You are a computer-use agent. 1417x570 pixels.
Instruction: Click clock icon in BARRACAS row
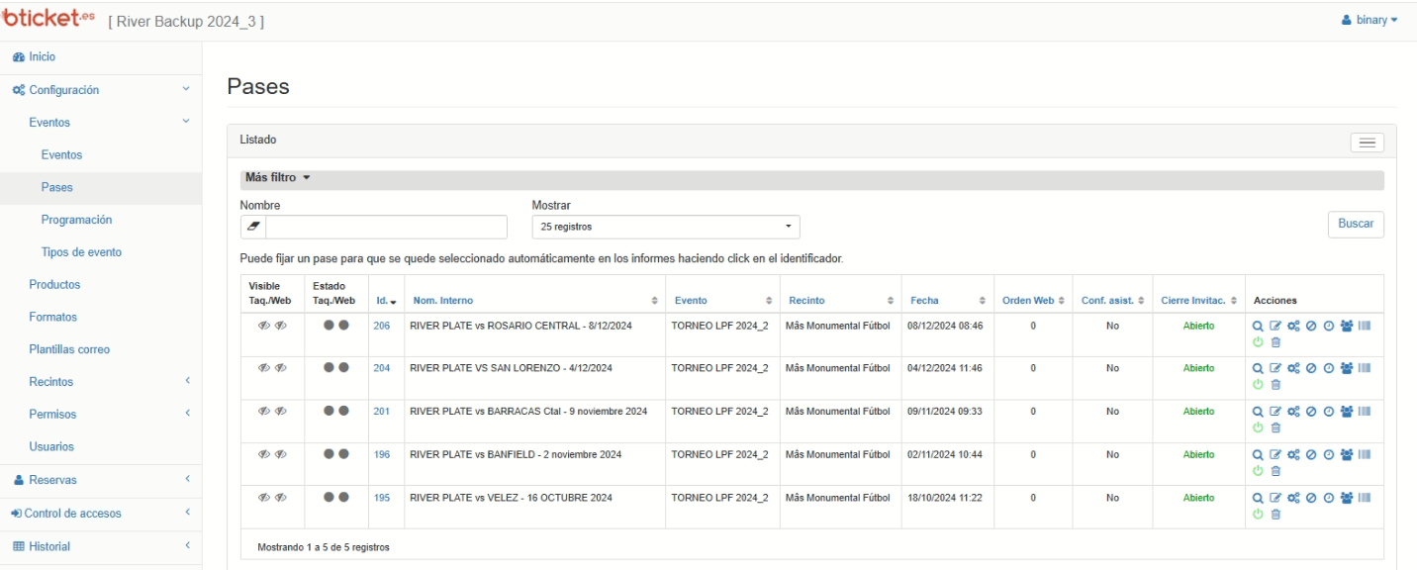1328,411
